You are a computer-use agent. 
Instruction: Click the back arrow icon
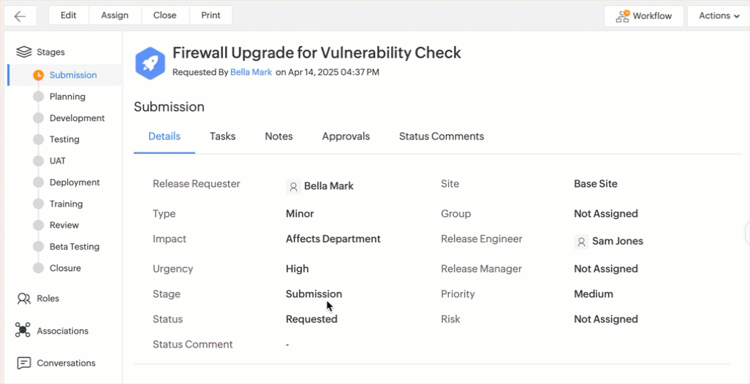20,16
